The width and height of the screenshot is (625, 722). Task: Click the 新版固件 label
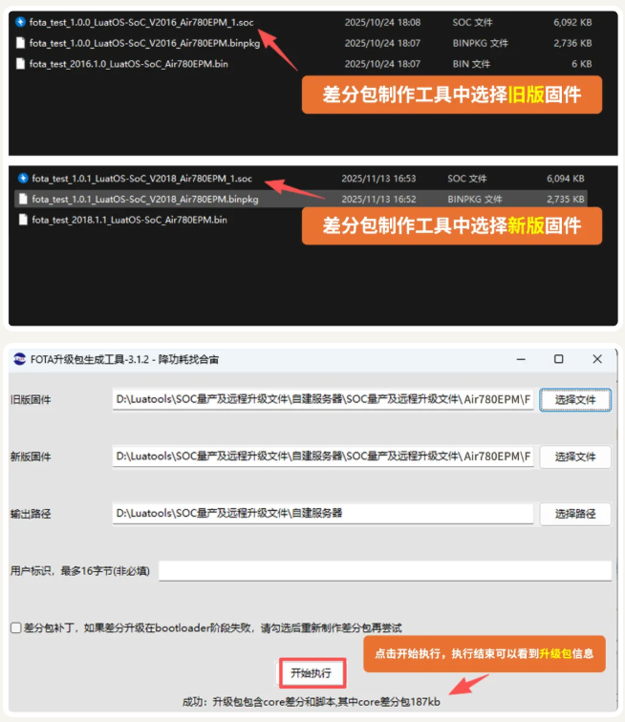tap(31, 457)
